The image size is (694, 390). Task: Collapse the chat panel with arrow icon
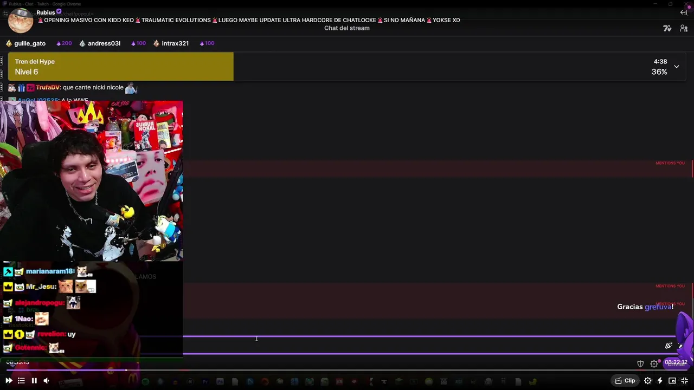tap(684, 12)
